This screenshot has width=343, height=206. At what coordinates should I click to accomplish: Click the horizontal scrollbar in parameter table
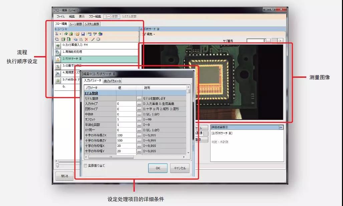111,157
